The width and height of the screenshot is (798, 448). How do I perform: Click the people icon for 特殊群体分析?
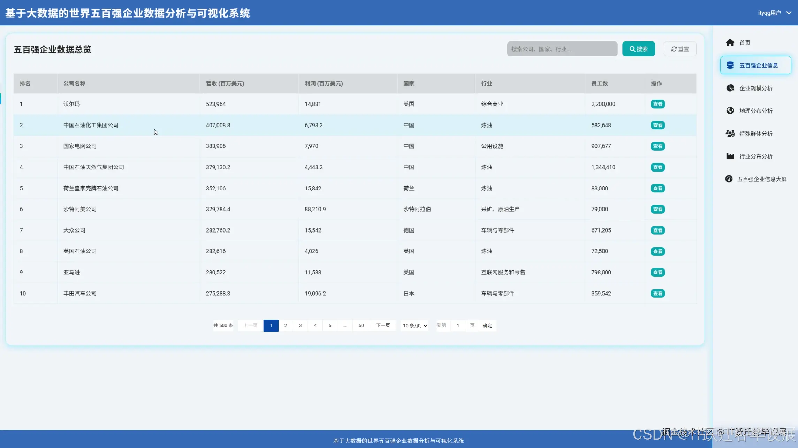(730, 133)
